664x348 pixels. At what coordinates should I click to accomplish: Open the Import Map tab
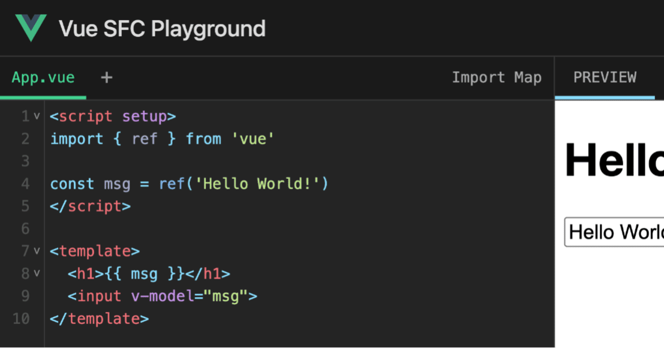(x=496, y=77)
